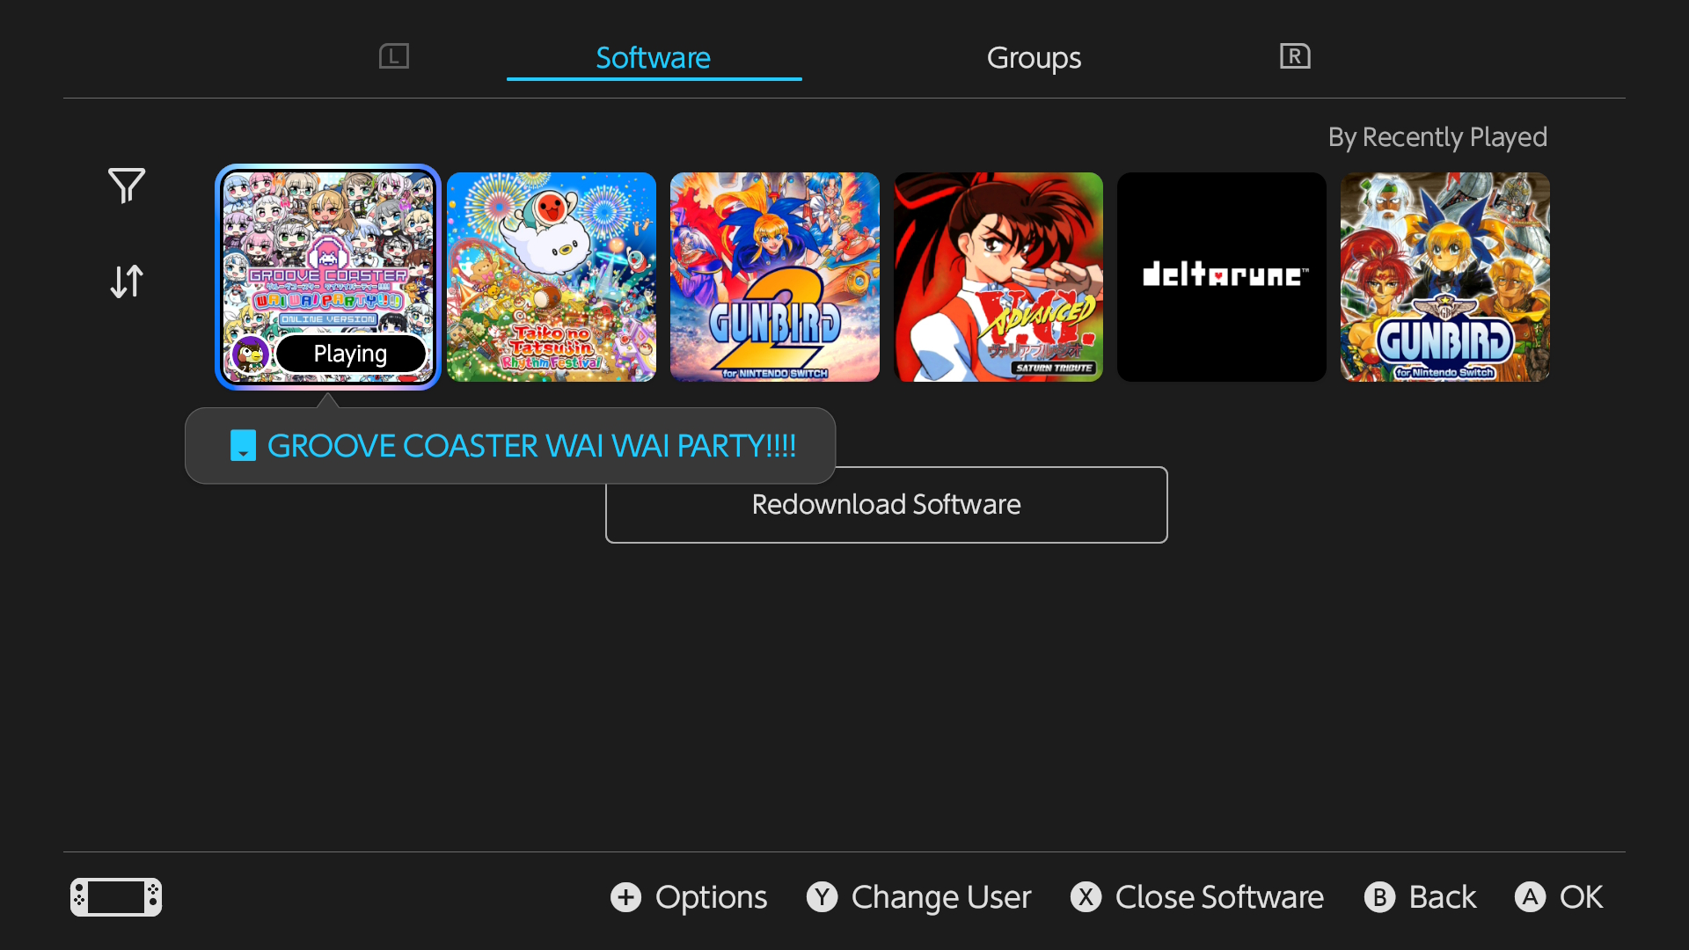Viewport: 1689px width, 950px height.
Task: Select the R shoulder button icon
Action: point(1295,56)
